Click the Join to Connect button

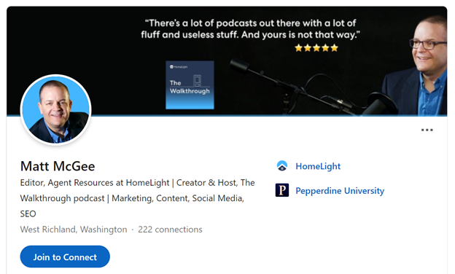(65, 257)
